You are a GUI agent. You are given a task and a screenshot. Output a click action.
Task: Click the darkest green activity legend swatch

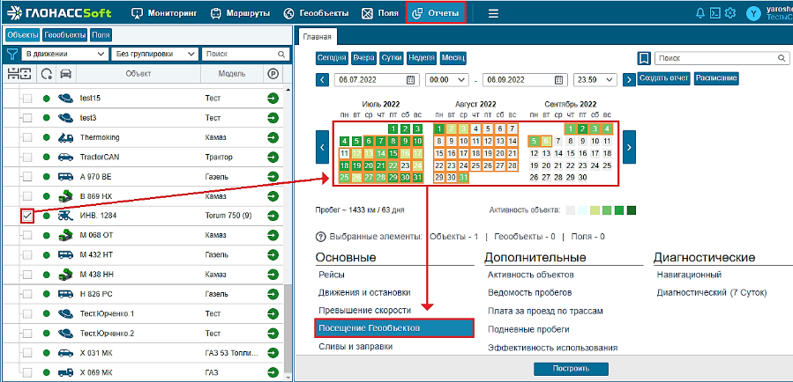631,210
